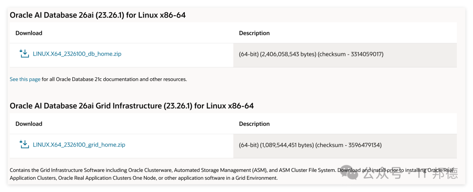Click the checksum value 3314059017
Screen dimensions: 473x192
tap(366, 55)
